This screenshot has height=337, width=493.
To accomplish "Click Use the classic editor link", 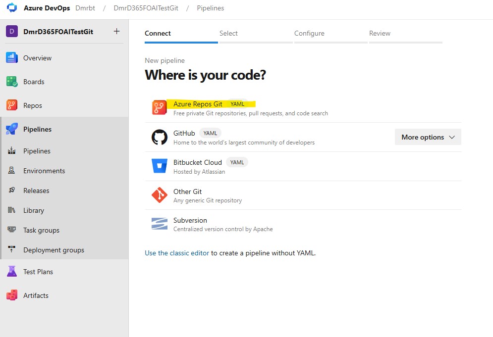I will tap(177, 253).
